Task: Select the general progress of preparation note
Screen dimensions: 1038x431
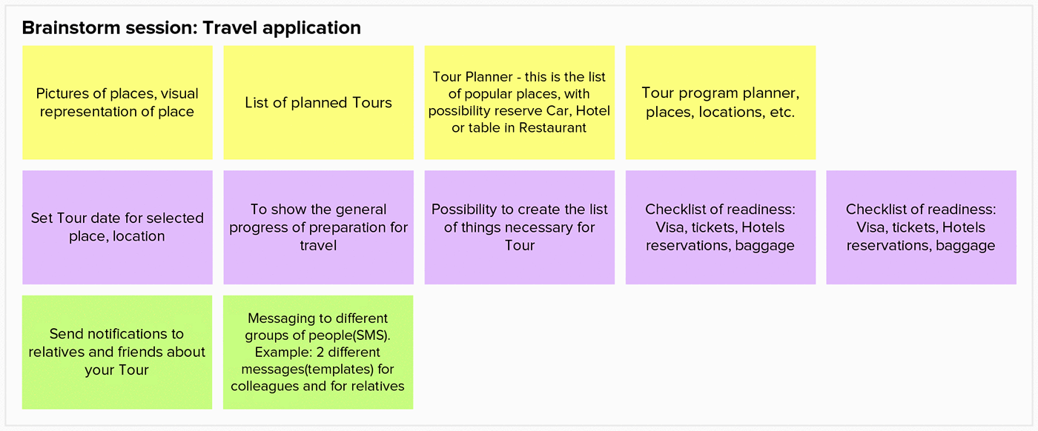Action: [318, 227]
